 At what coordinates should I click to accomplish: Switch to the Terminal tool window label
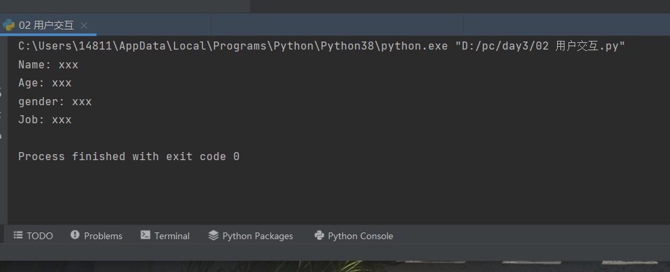tap(172, 236)
